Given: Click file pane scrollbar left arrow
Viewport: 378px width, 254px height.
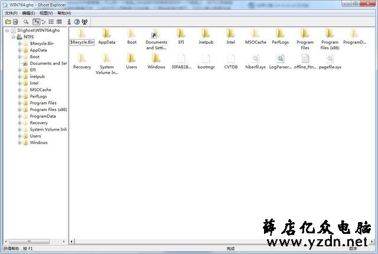Looking at the screenshot, I should point(71,241).
